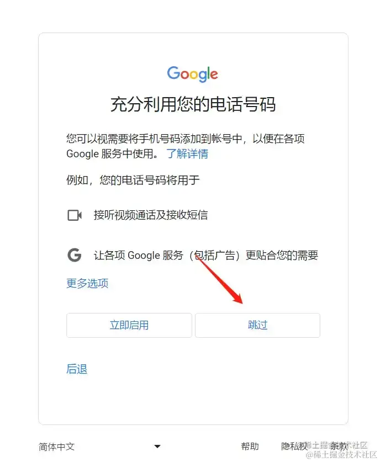Open the language dropdown arrow

coord(157,447)
